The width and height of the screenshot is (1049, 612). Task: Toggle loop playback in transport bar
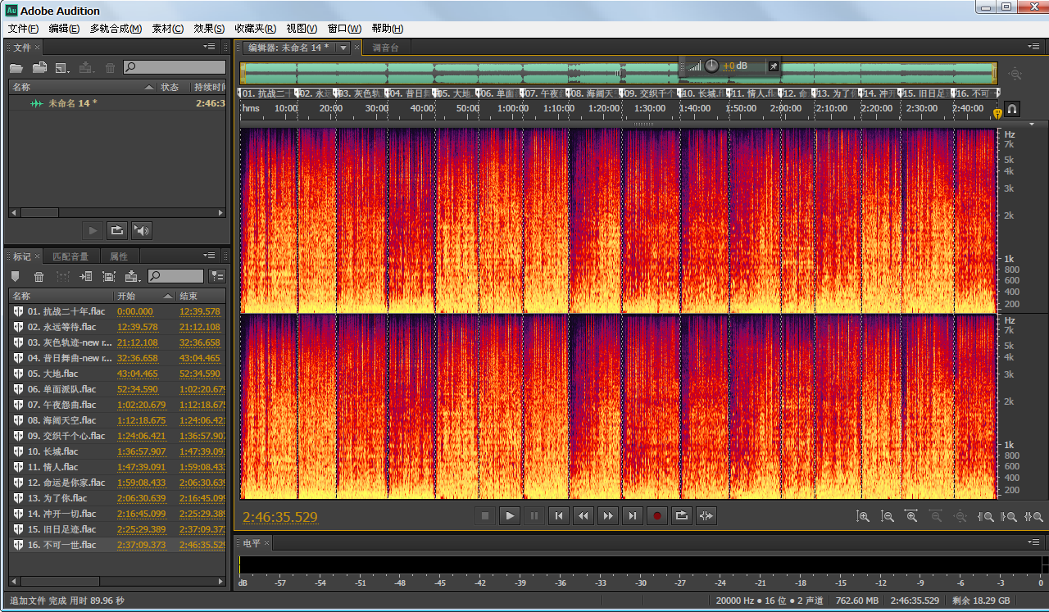681,516
